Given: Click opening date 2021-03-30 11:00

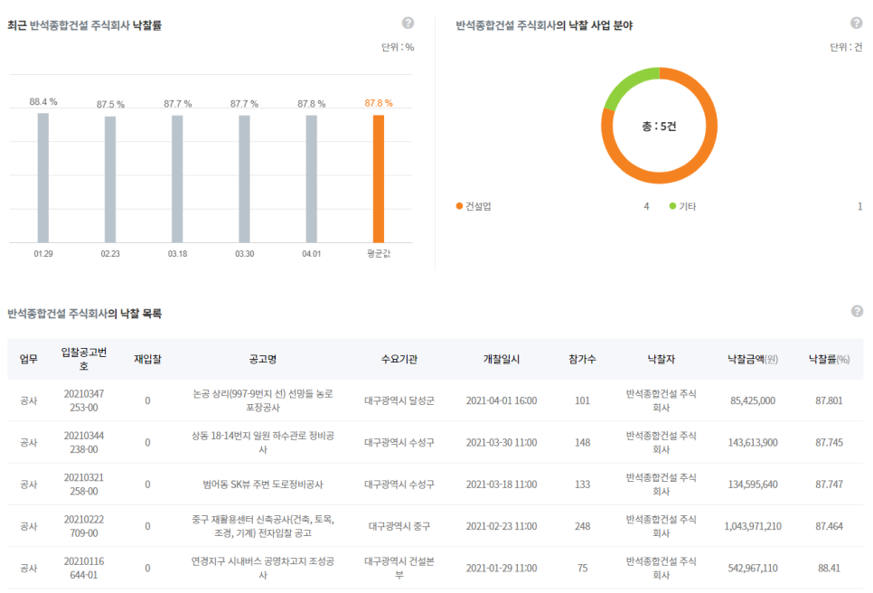Looking at the screenshot, I should click(x=501, y=442).
